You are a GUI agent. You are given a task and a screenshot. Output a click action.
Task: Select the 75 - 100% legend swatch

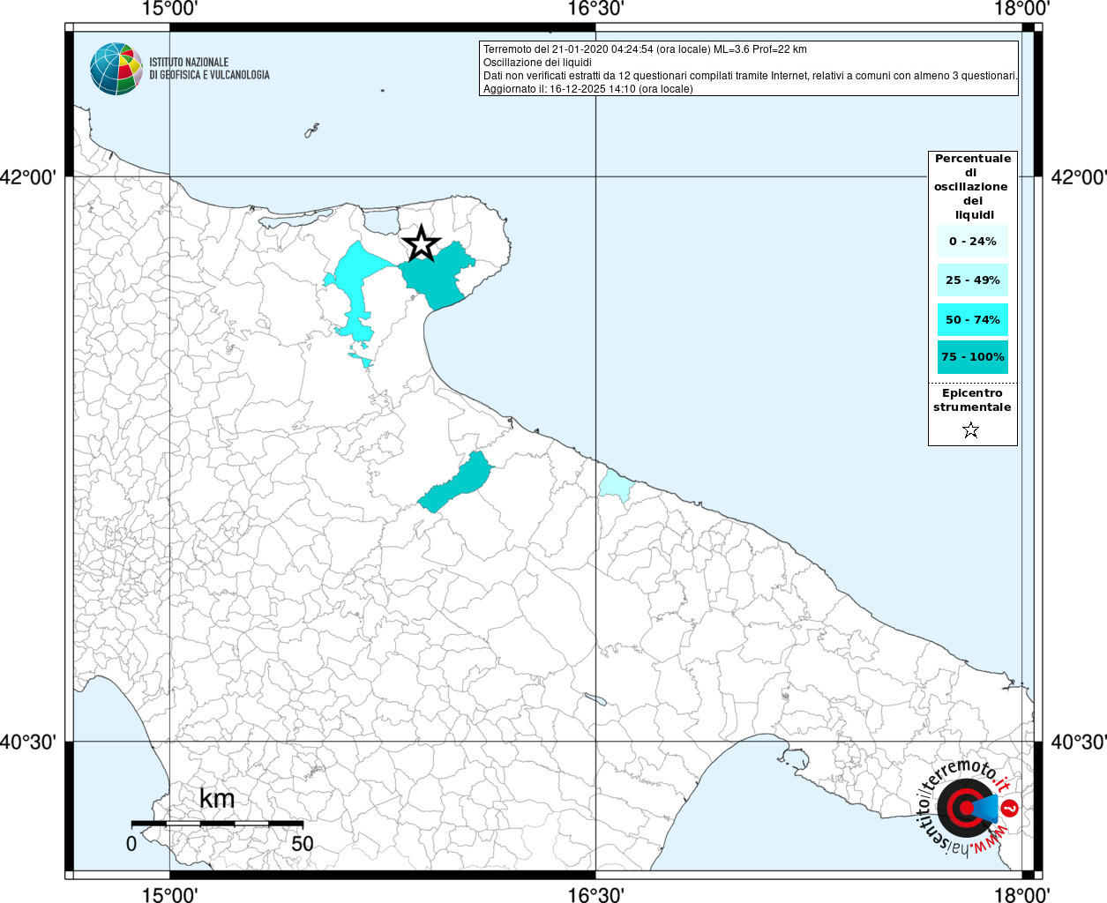(973, 357)
